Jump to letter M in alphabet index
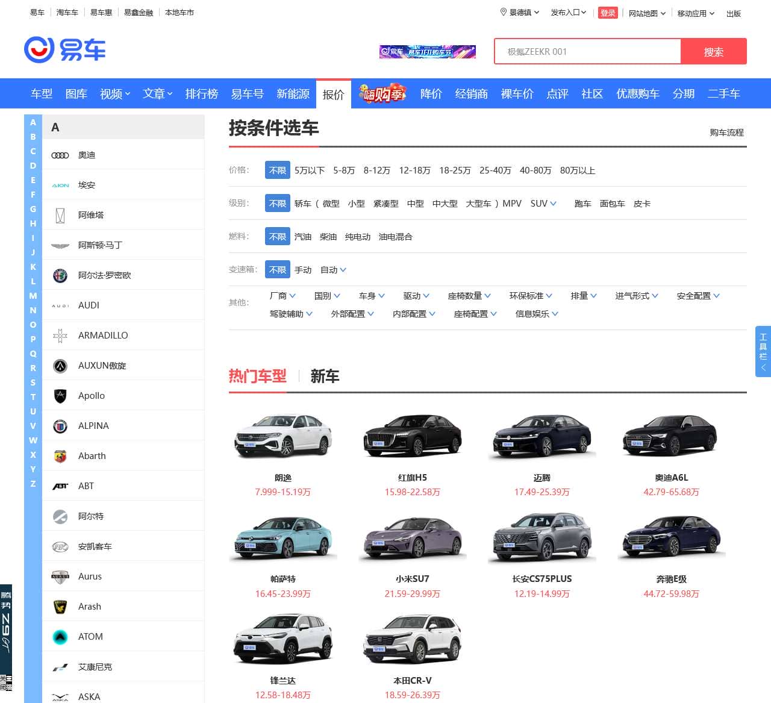The image size is (771, 703). tap(33, 296)
